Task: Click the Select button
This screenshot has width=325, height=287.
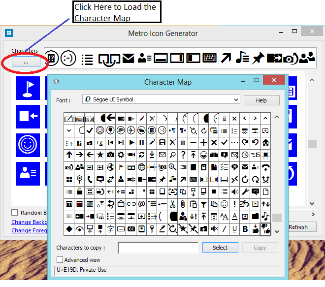Action: (x=220, y=248)
